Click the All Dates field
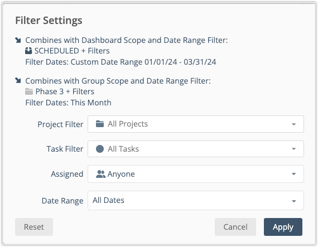This screenshot has width=318, height=247. click(196, 200)
